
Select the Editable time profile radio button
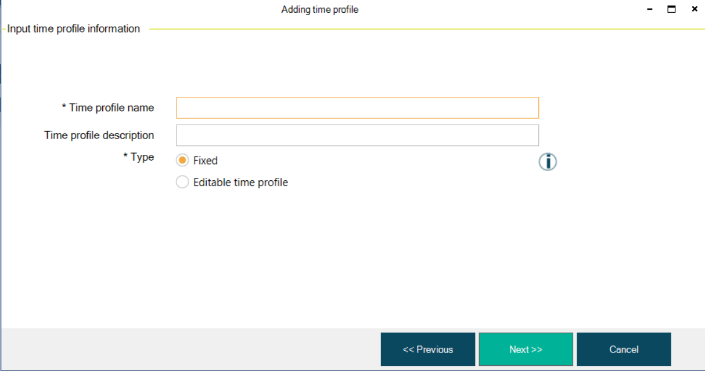point(182,183)
